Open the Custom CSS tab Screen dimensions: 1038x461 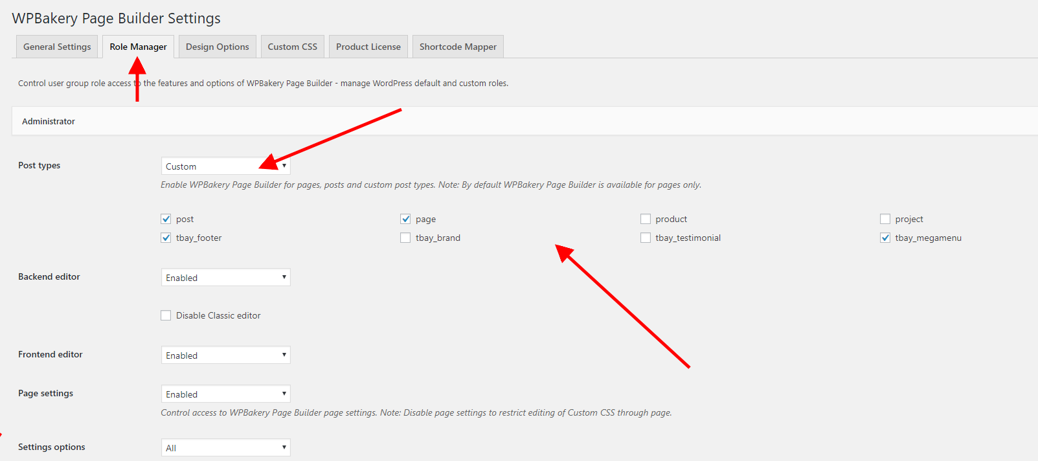pos(292,47)
